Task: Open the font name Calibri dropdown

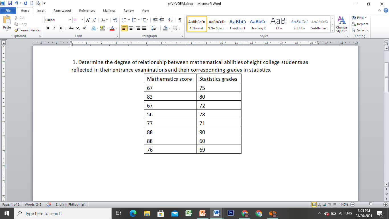Action: (x=70, y=20)
